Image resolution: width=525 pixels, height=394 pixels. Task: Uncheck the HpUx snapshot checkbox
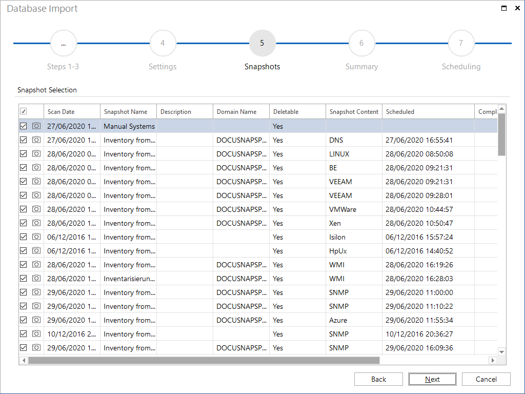pos(24,250)
